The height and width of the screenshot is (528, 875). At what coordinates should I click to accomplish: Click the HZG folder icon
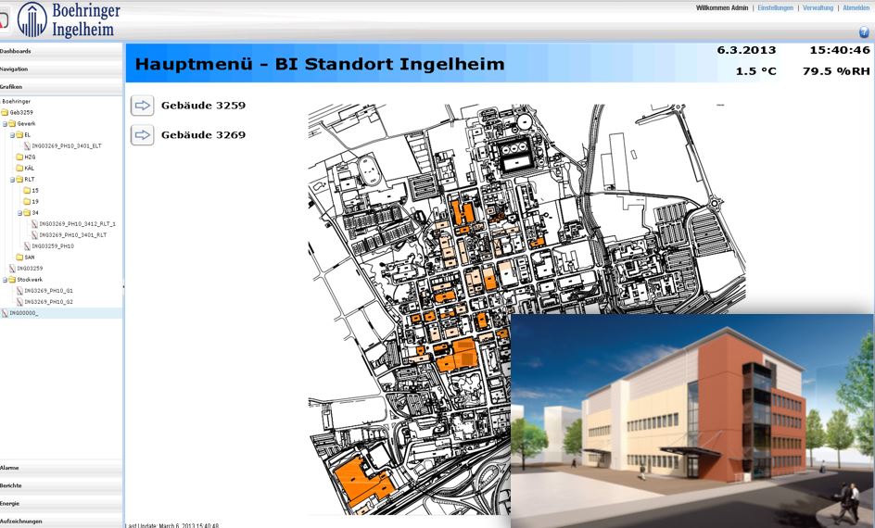19,157
